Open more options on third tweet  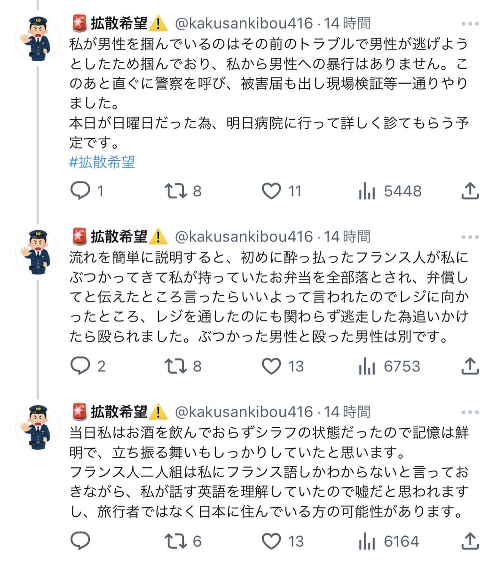(x=470, y=412)
